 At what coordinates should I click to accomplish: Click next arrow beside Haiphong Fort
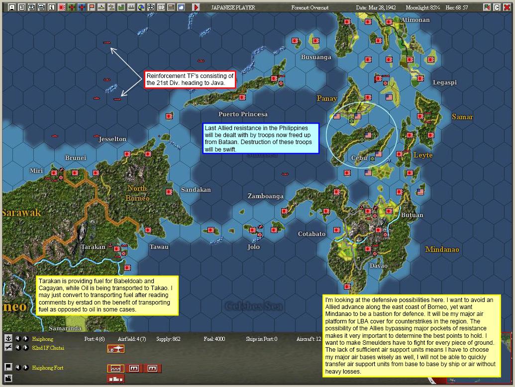pos(25,367)
